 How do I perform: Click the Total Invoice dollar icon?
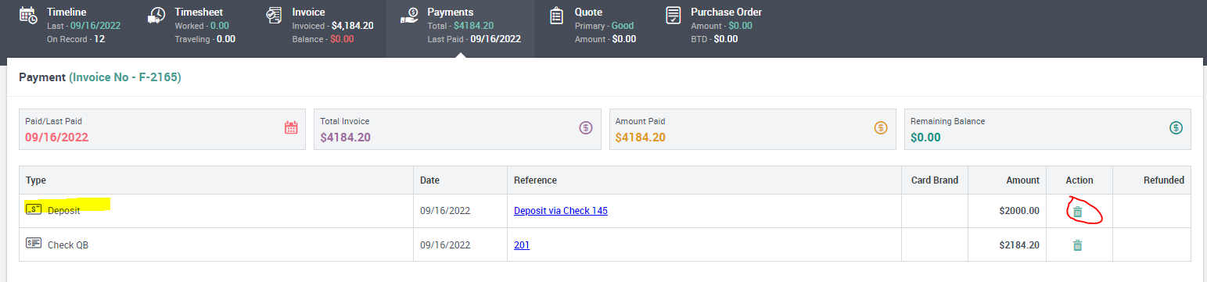tap(586, 128)
